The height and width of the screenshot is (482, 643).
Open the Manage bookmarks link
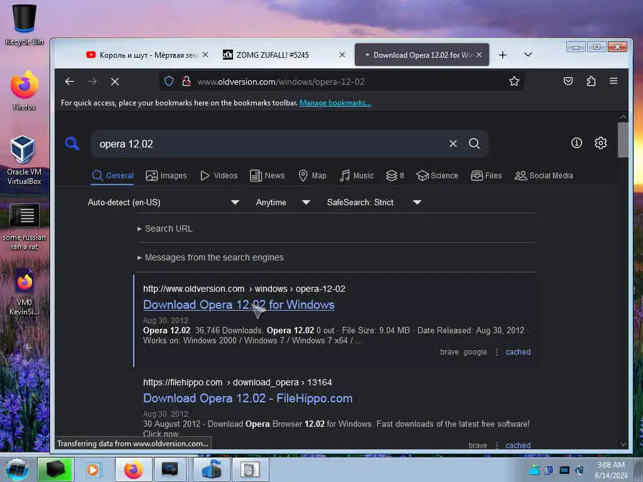(335, 103)
